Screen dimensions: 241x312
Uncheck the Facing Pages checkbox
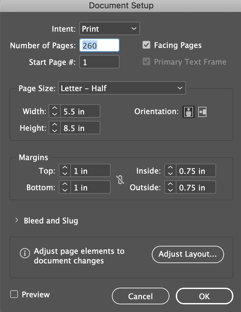point(146,45)
